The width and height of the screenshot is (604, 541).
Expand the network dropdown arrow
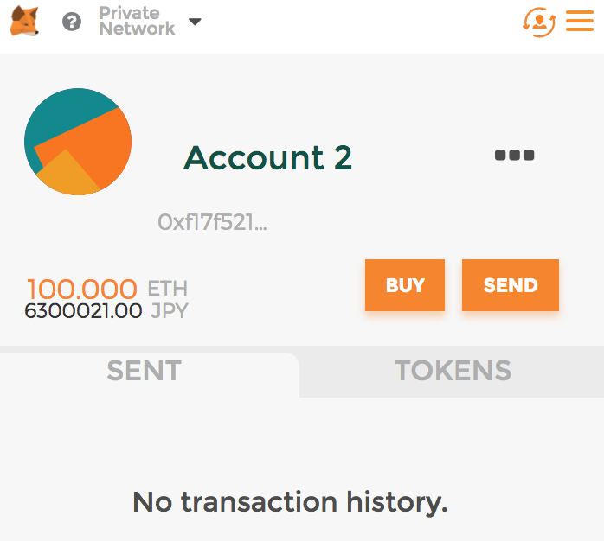(195, 22)
